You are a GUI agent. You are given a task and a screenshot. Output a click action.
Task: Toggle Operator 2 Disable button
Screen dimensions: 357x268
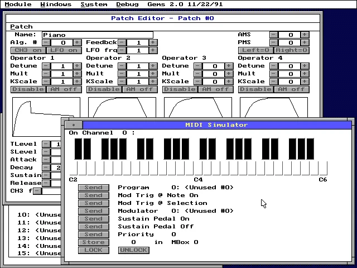pos(104,89)
